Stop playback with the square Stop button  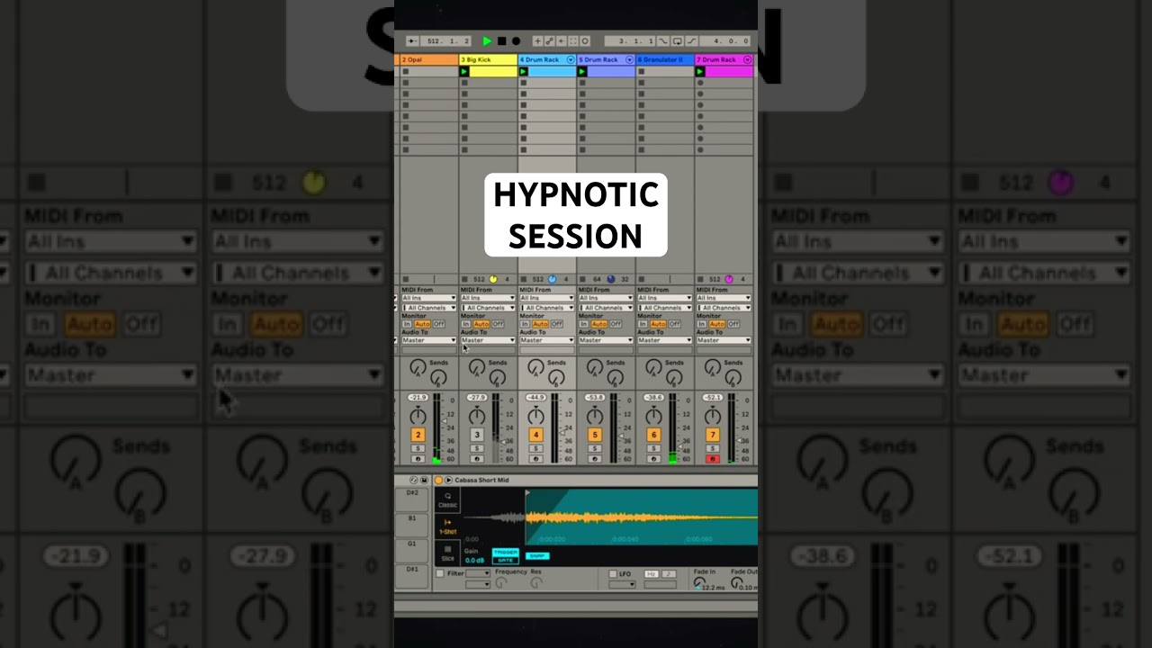click(x=501, y=40)
